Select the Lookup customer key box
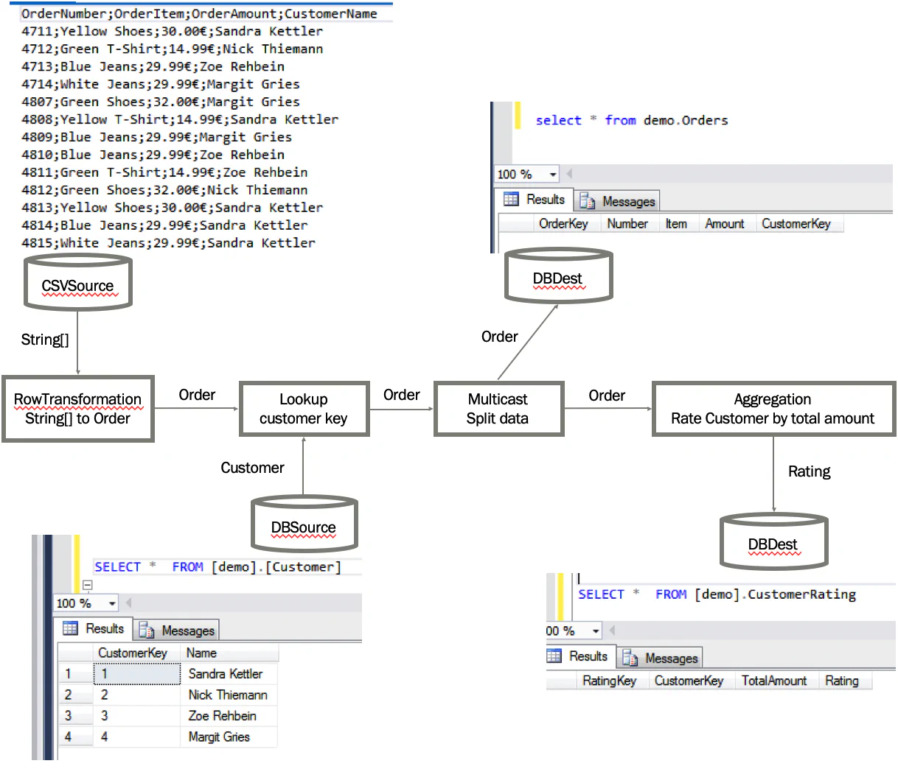The image size is (898, 769). (304, 409)
